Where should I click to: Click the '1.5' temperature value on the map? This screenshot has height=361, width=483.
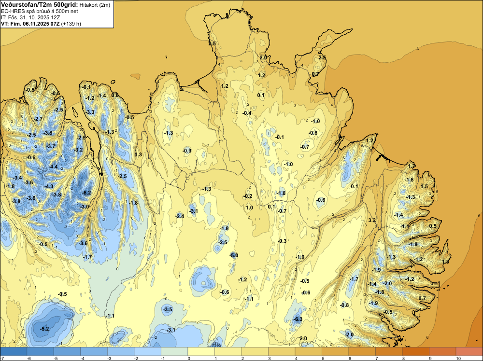pyautogui.click(x=424, y=186)
